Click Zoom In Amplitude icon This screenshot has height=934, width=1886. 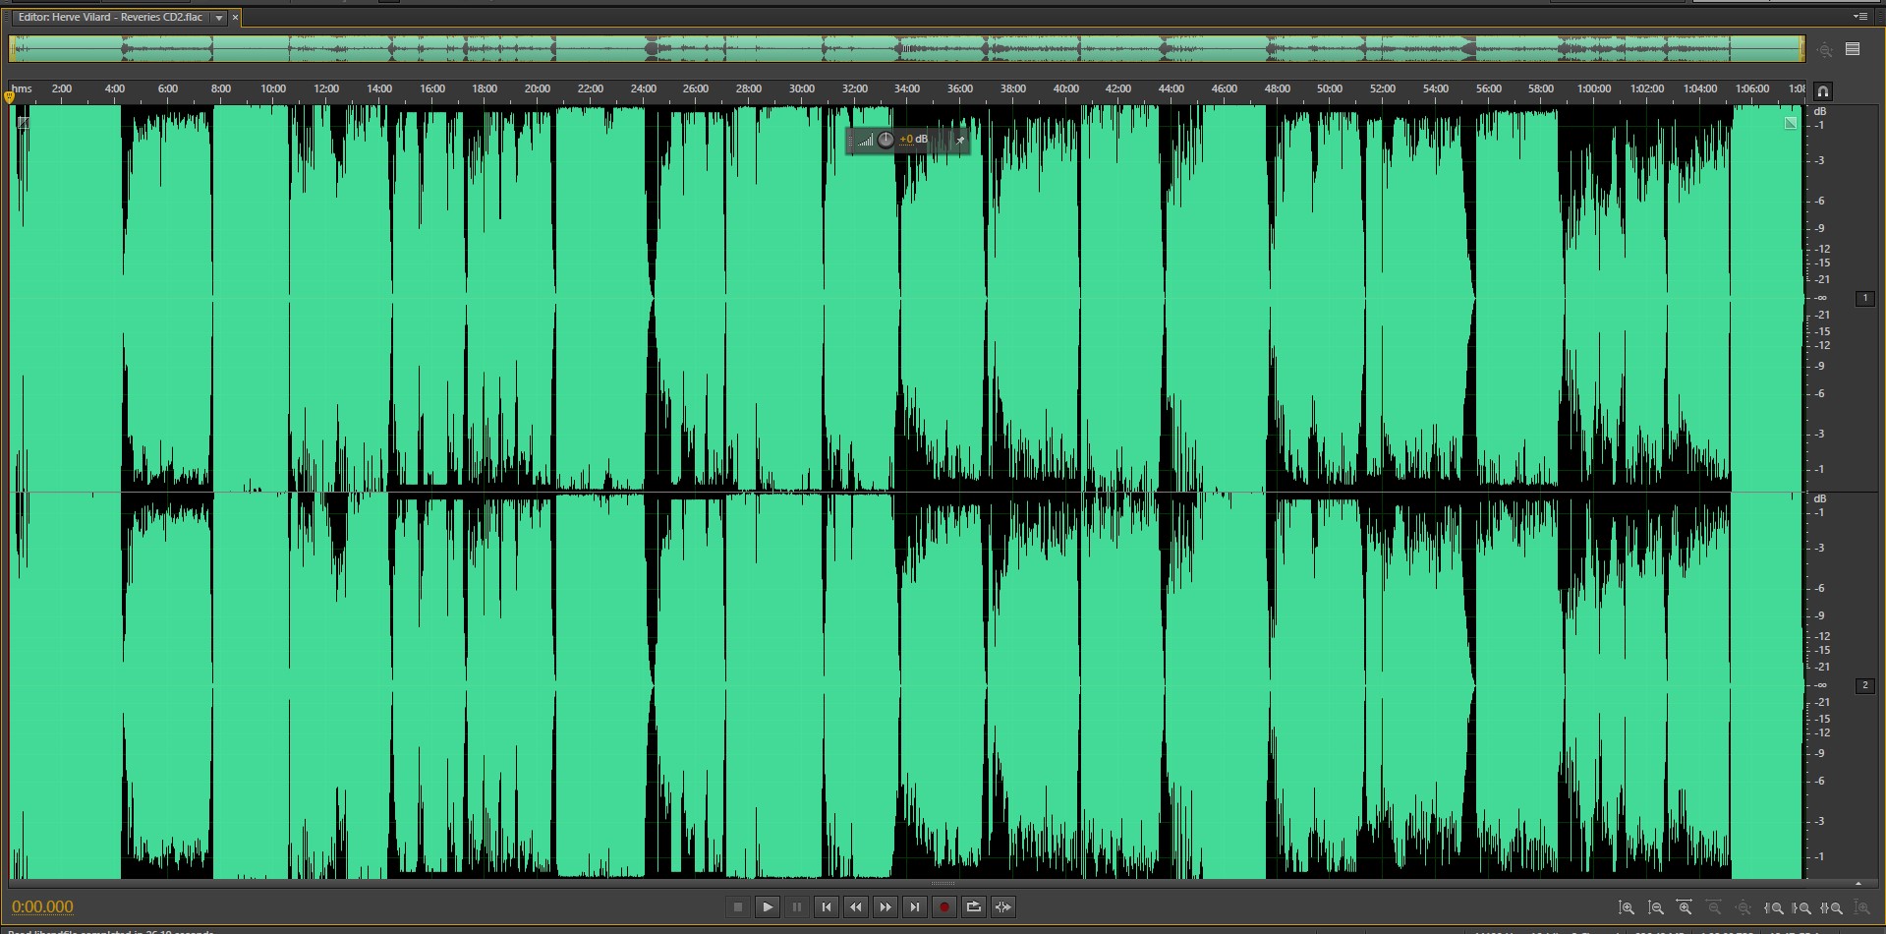1627,908
